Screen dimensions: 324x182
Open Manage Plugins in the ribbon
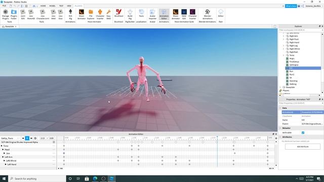6,14
